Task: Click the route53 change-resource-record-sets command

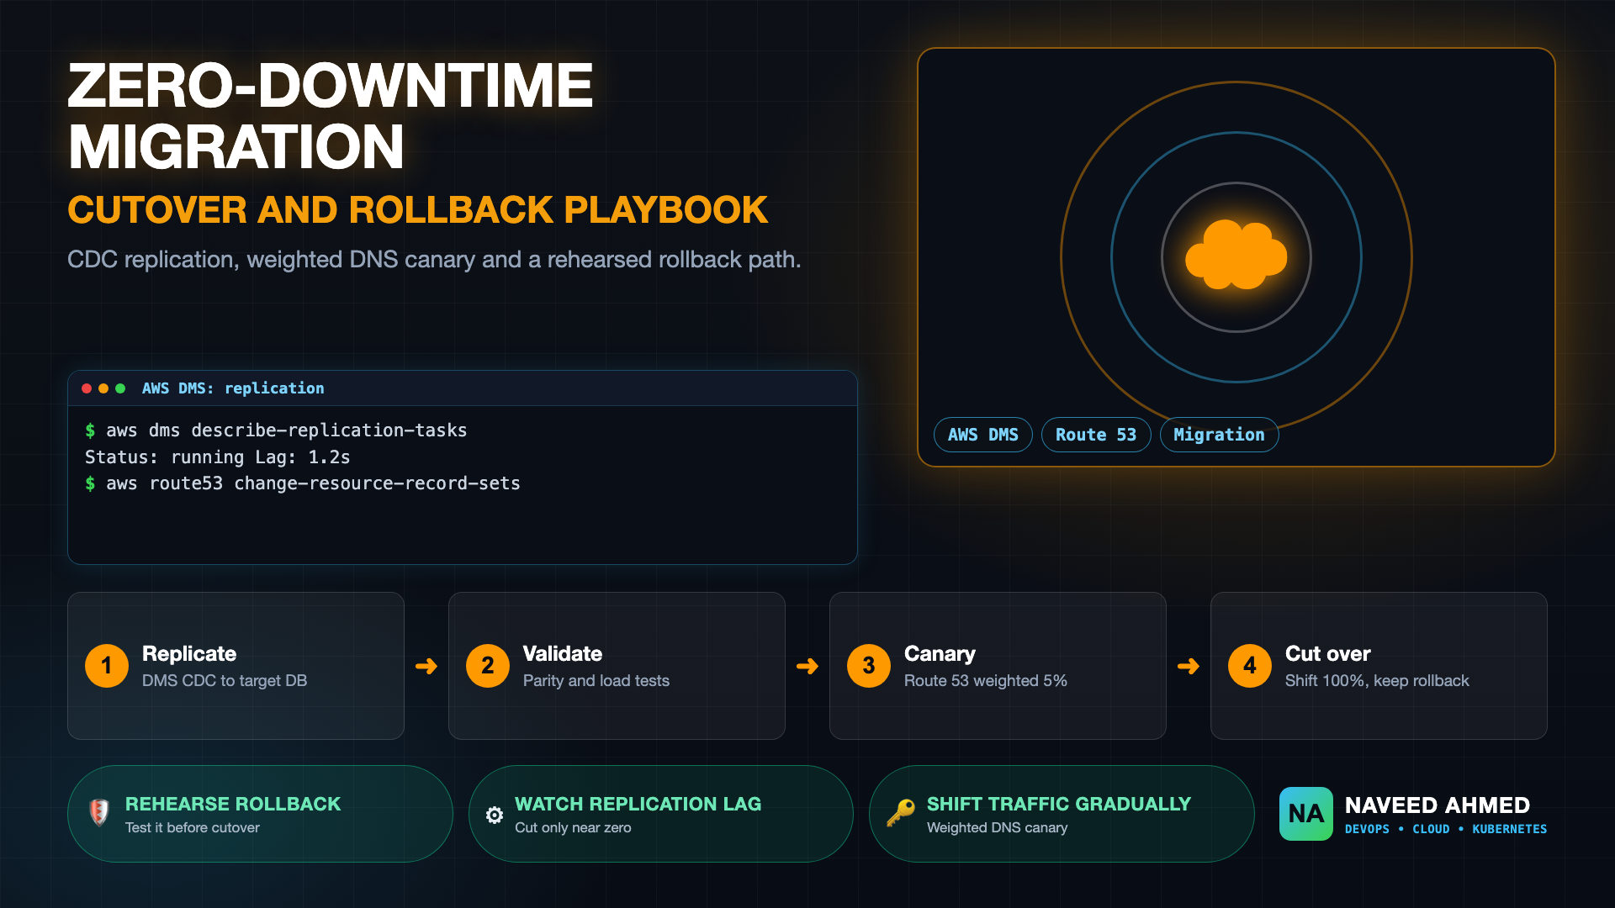Action: (303, 483)
